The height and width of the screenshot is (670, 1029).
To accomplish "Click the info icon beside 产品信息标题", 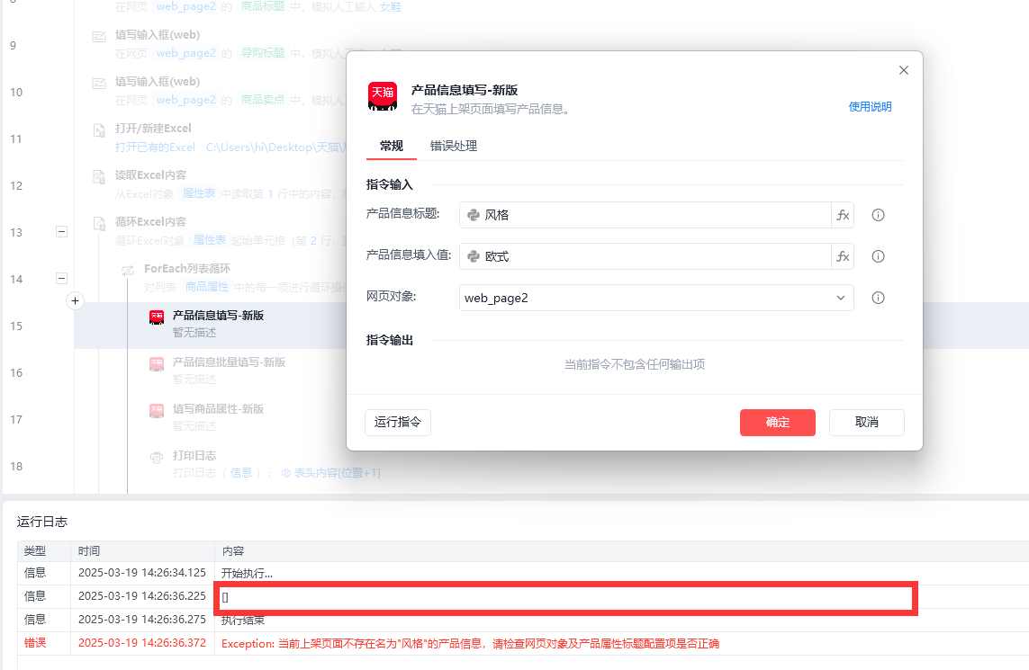I will point(878,215).
